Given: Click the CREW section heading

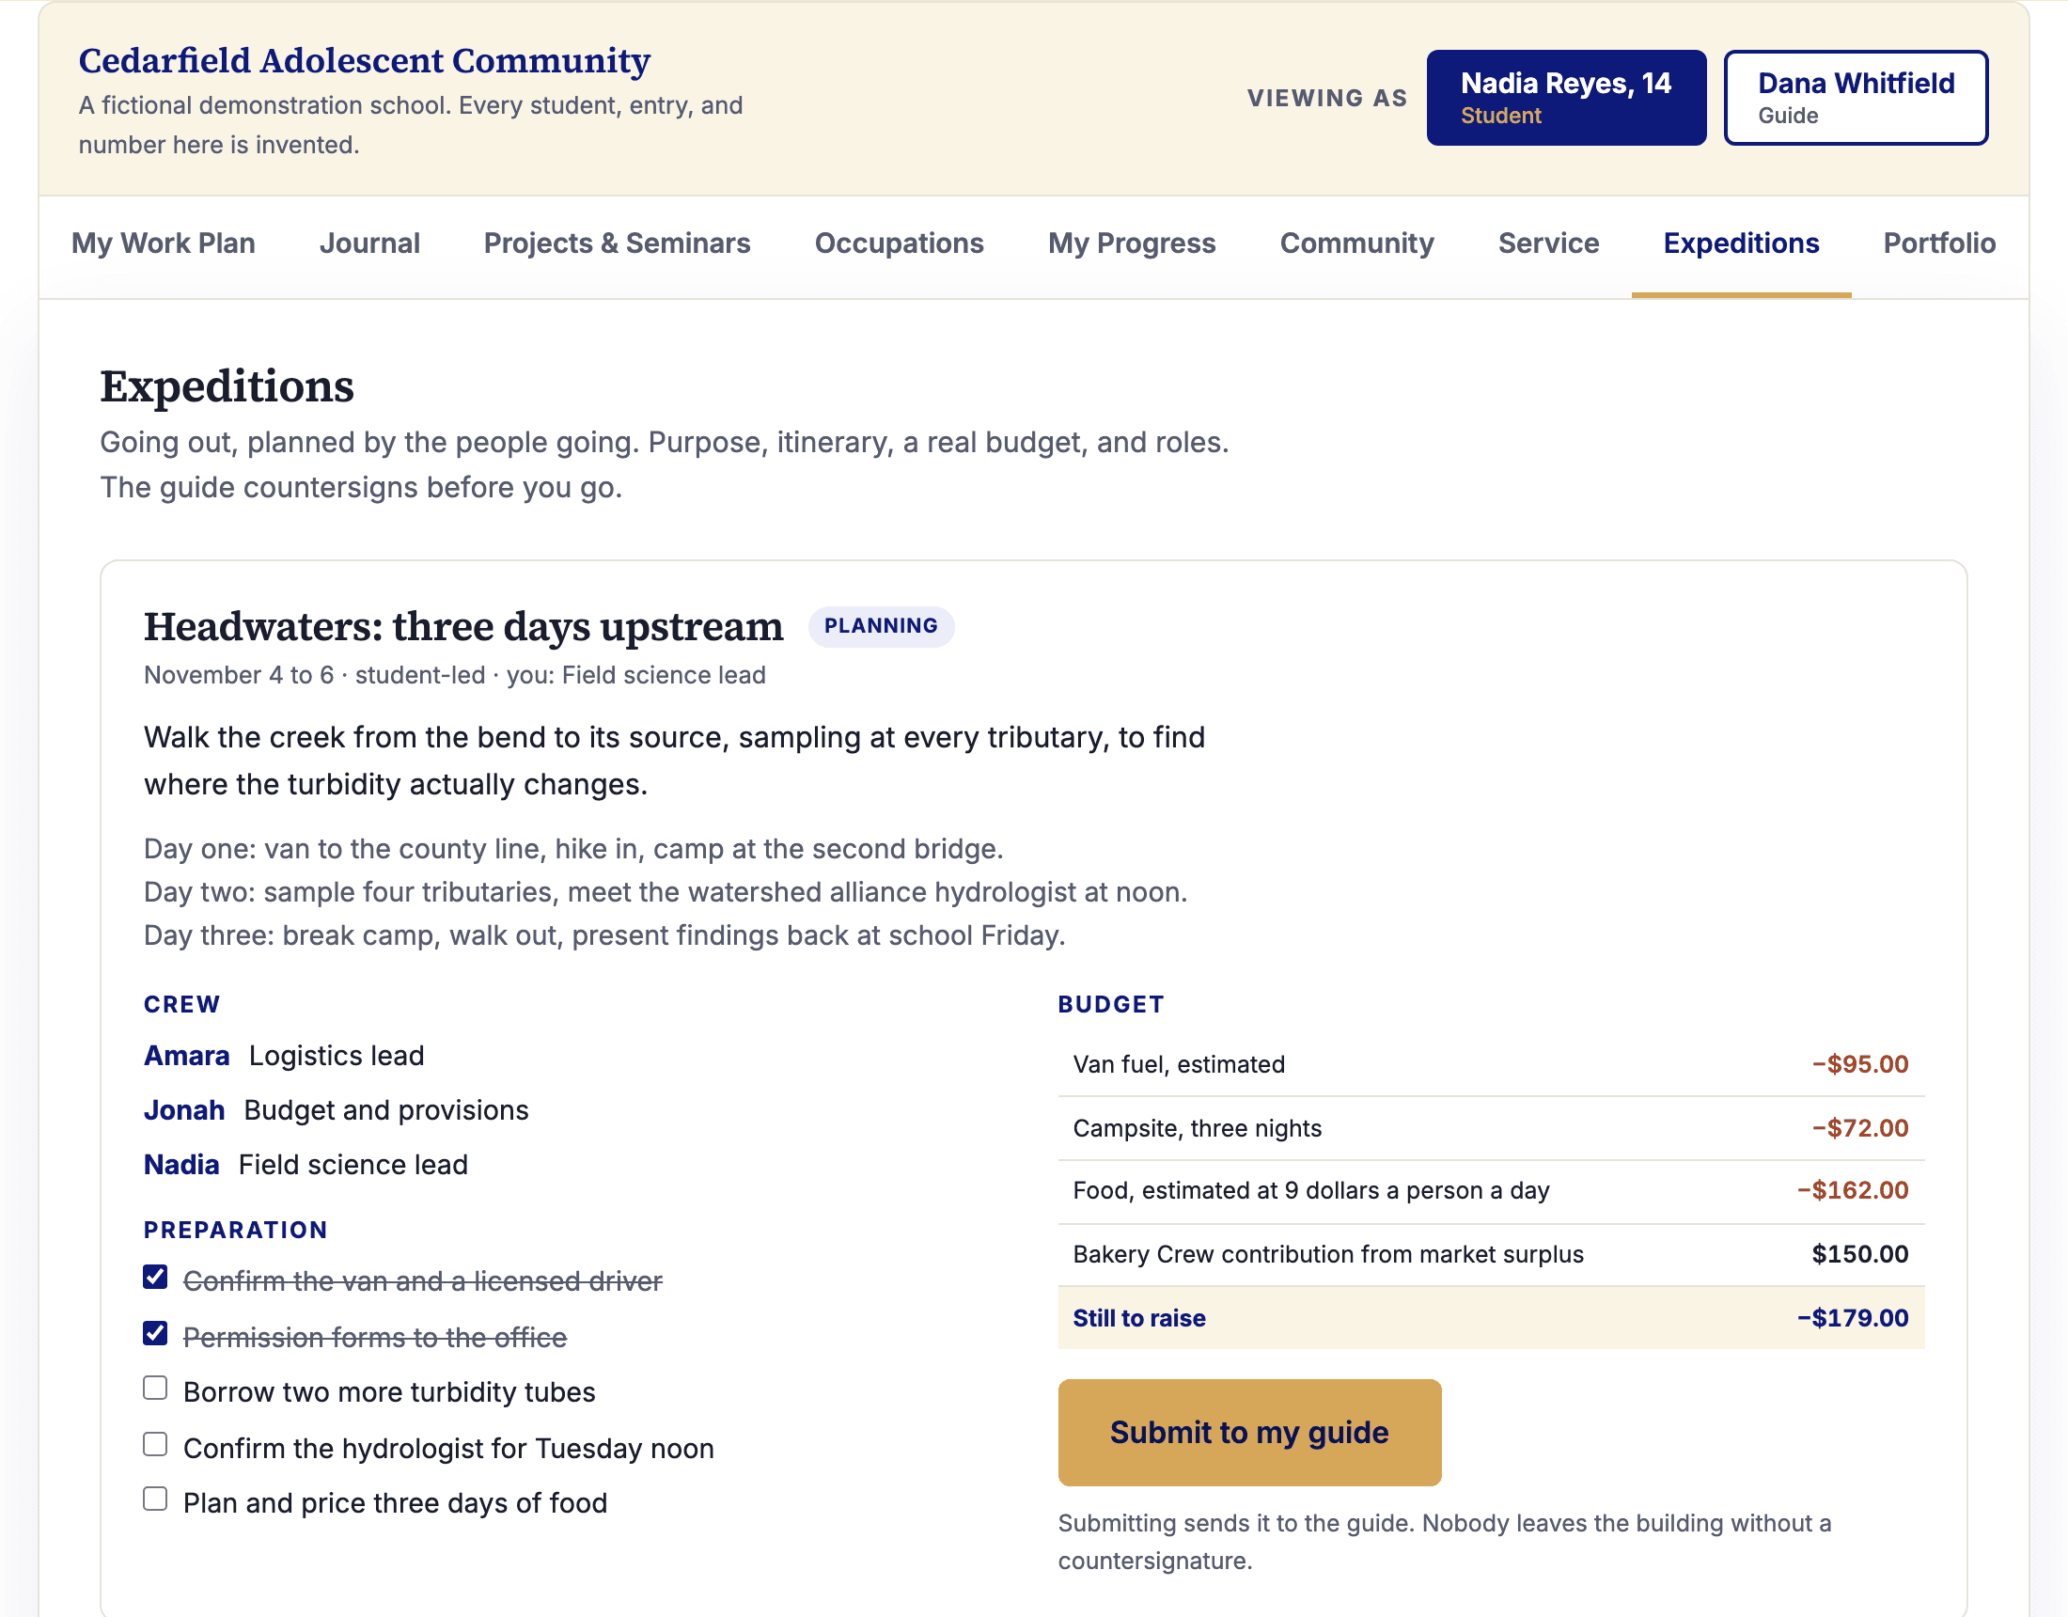Looking at the screenshot, I should point(181,1004).
